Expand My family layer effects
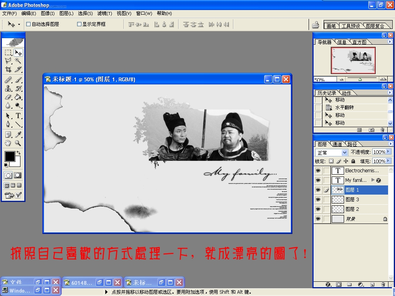The width and height of the screenshot is (395, 296). click(373, 180)
